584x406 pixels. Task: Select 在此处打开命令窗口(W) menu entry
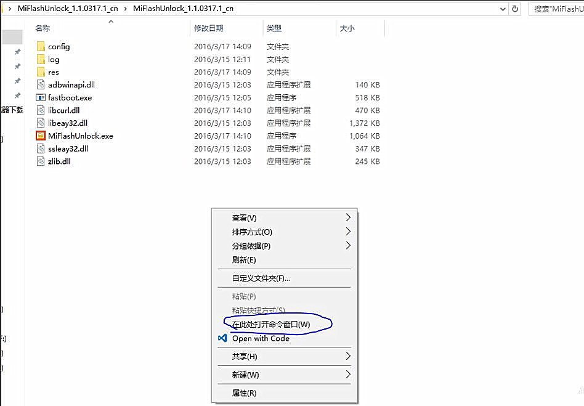(284, 325)
